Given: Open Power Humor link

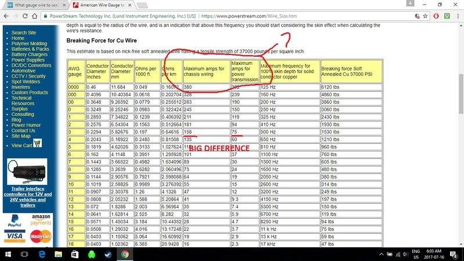Looking at the screenshot, I should [26, 125].
